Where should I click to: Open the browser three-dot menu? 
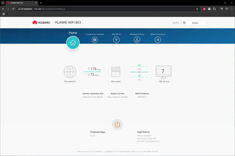pyautogui.click(x=232, y=9)
